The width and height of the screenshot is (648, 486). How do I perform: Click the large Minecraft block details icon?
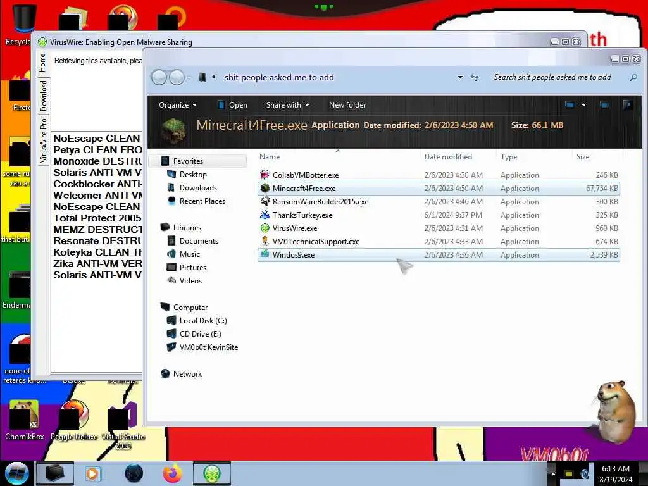(173, 130)
